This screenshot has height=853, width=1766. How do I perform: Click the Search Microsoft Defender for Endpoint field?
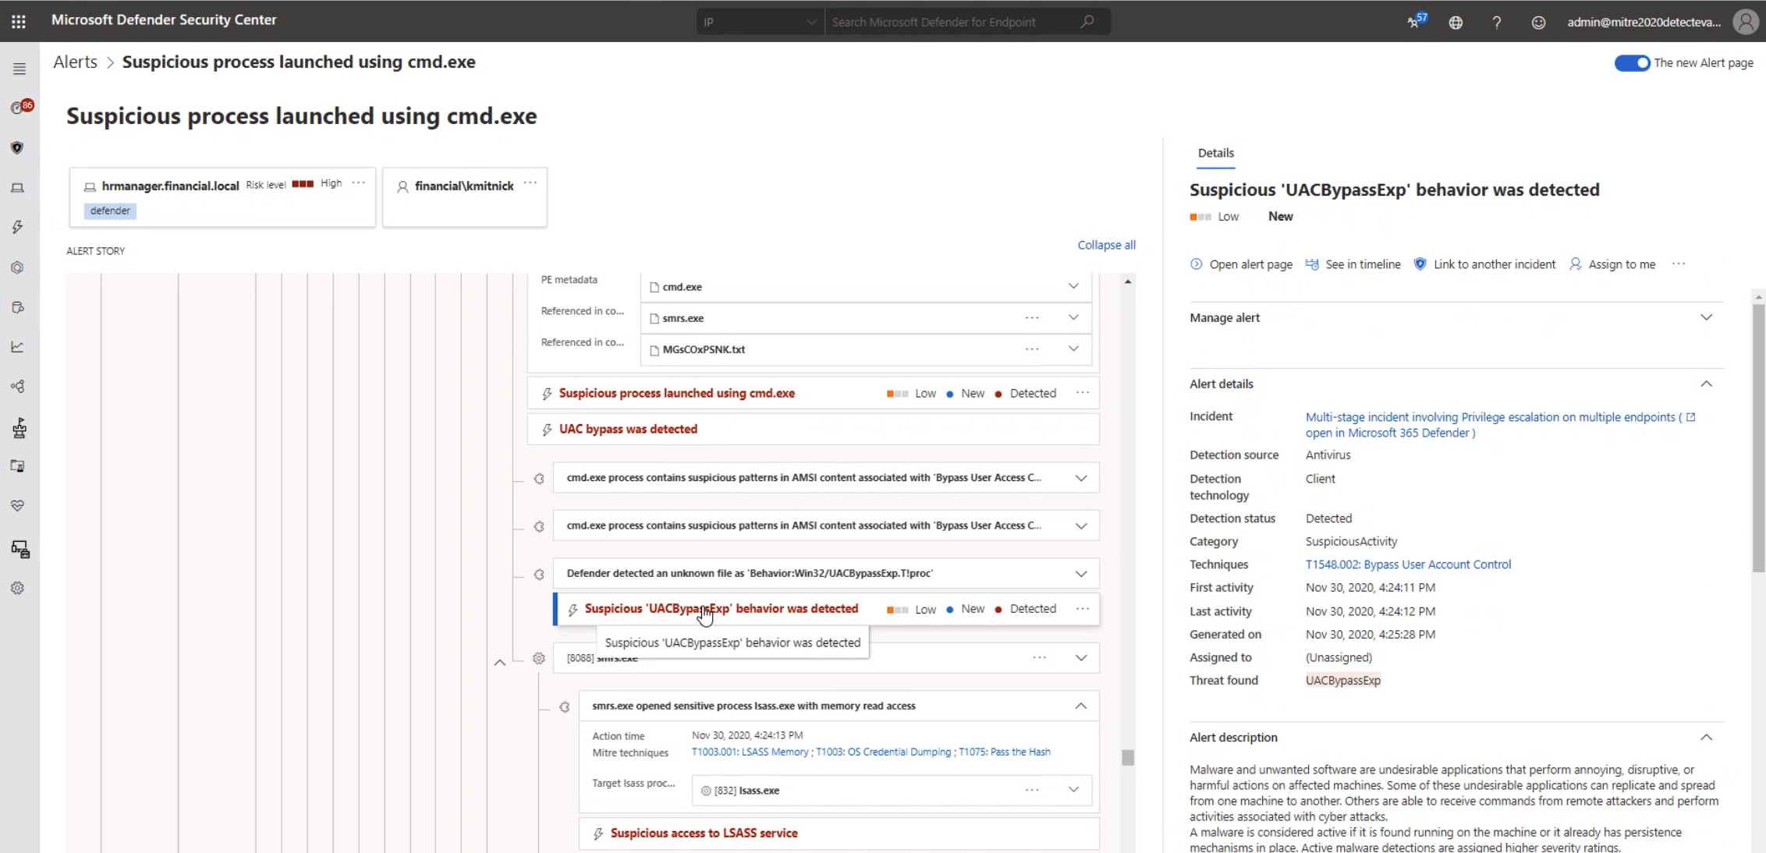point(952,22)
